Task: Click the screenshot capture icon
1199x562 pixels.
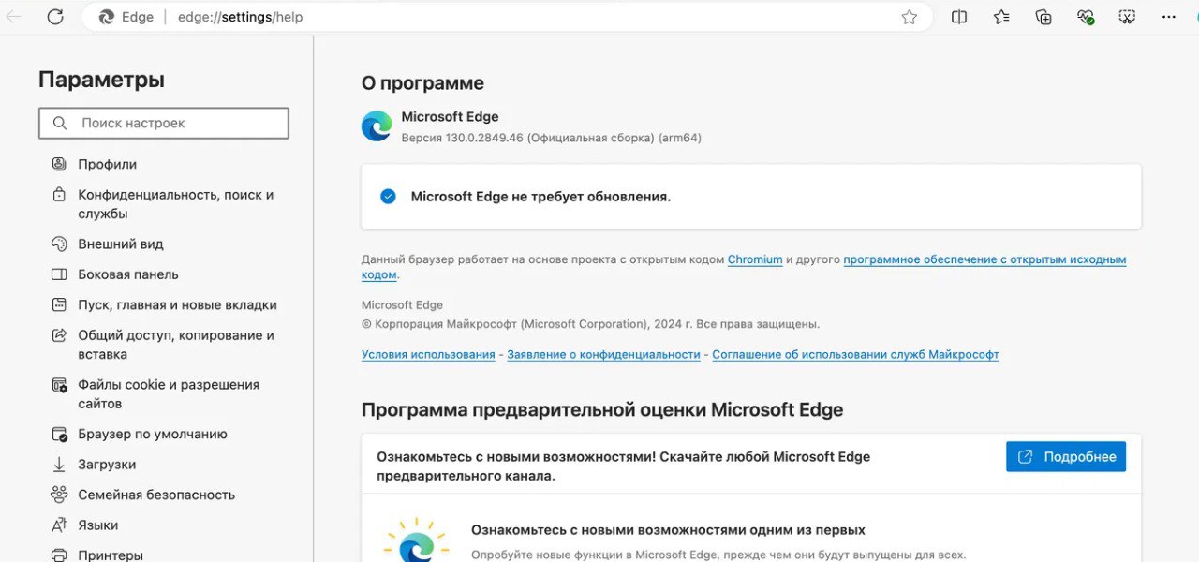Action: pyautogui.click(x=1127, y=17)
